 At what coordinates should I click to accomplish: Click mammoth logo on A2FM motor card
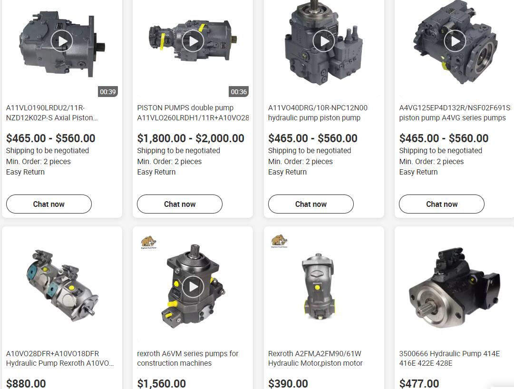pos(279,241)
